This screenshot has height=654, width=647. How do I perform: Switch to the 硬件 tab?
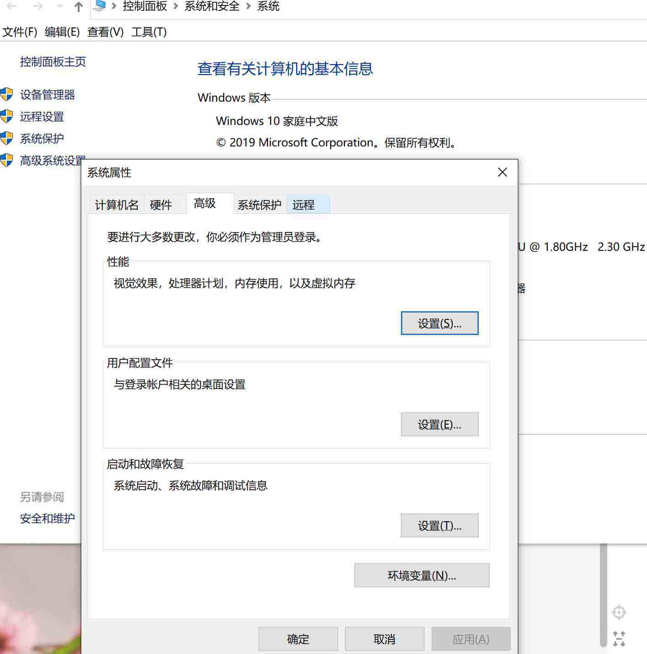coord(161,205)
